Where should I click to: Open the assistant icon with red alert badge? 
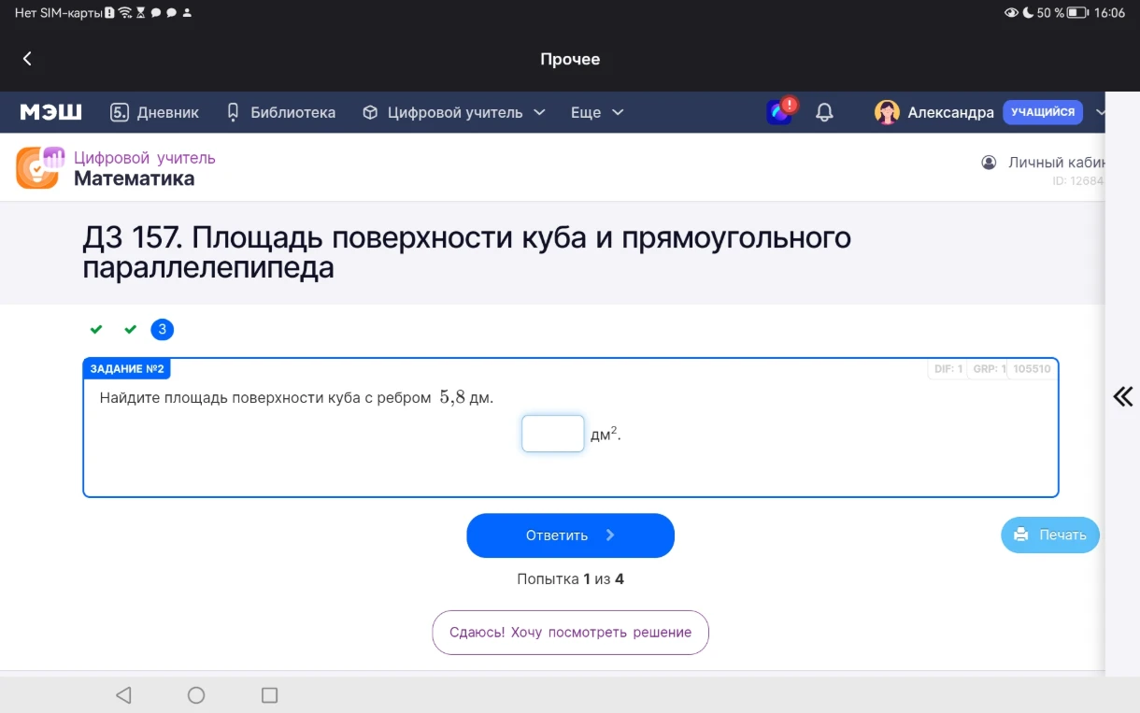tap(781, 111)
